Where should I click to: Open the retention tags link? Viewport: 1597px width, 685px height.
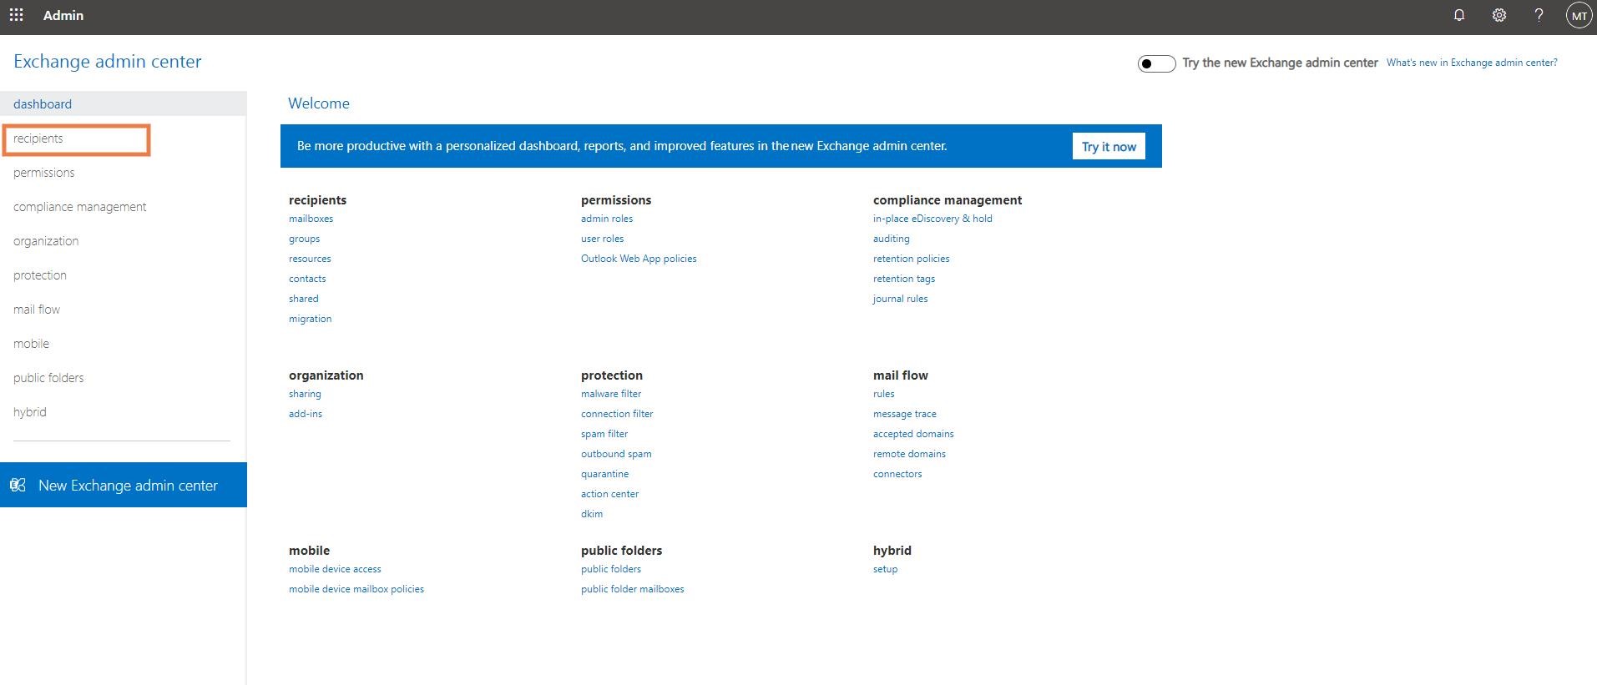click(904, 279)
